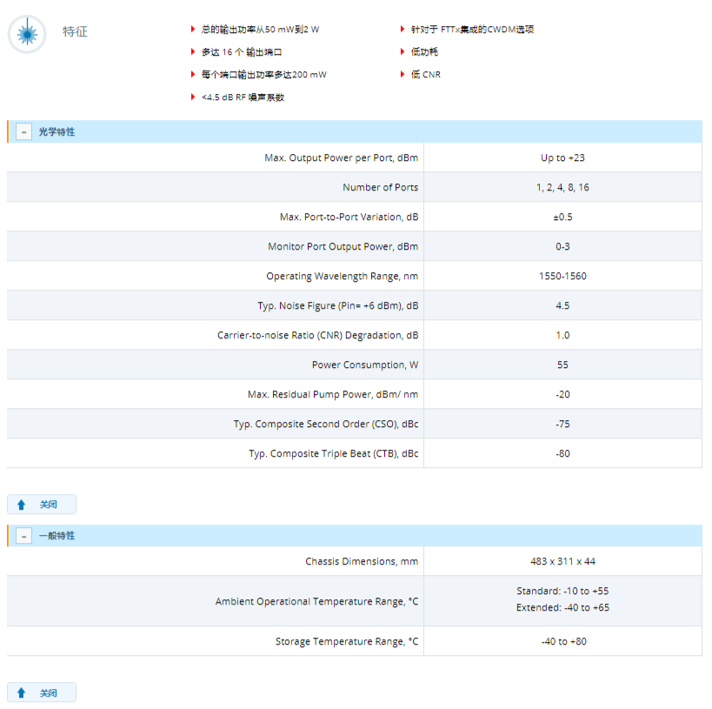Select the 1550-1560 wavelength value
This screenshot has height=709, width=712.
coord(562,276)
